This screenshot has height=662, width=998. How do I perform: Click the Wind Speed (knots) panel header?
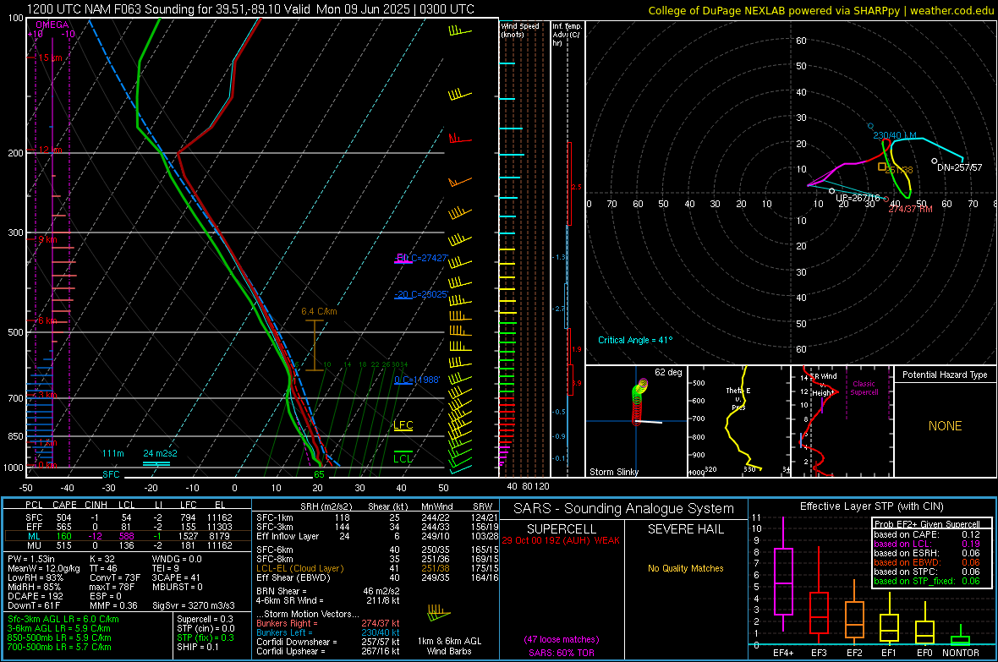pyautogui.click(x=520, y=30)
